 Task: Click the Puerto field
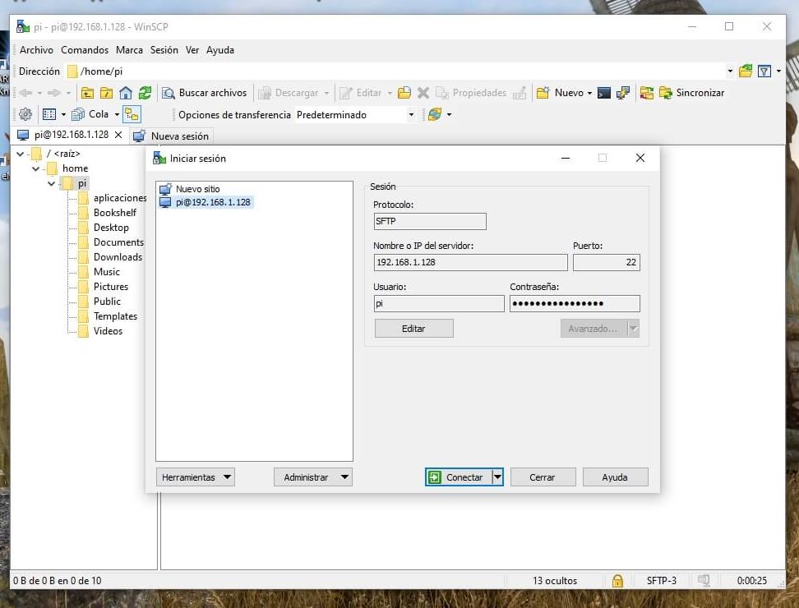(607, 262)
